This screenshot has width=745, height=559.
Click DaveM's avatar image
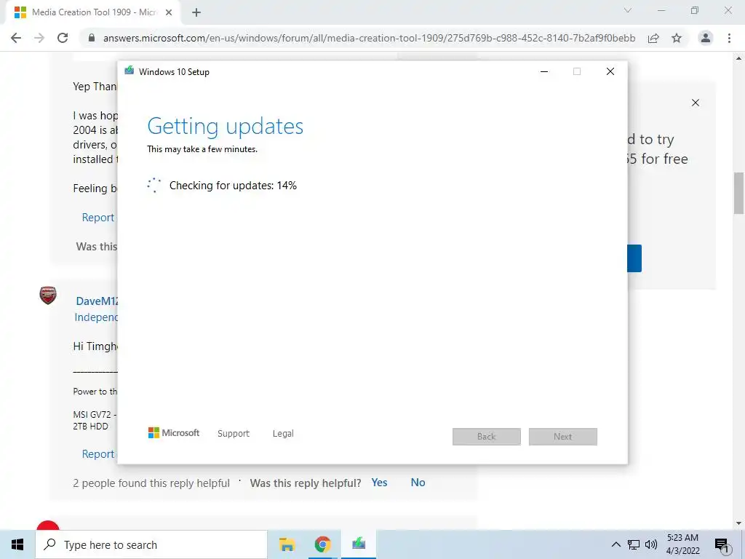pyautogui.click(x=48, y=296)
